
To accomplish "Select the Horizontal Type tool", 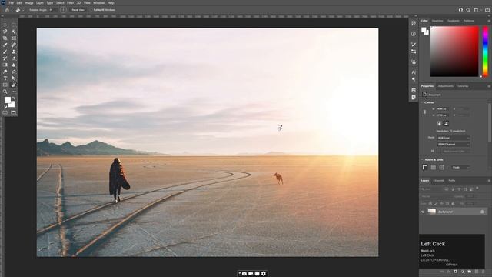I will (x=5, y=78).
